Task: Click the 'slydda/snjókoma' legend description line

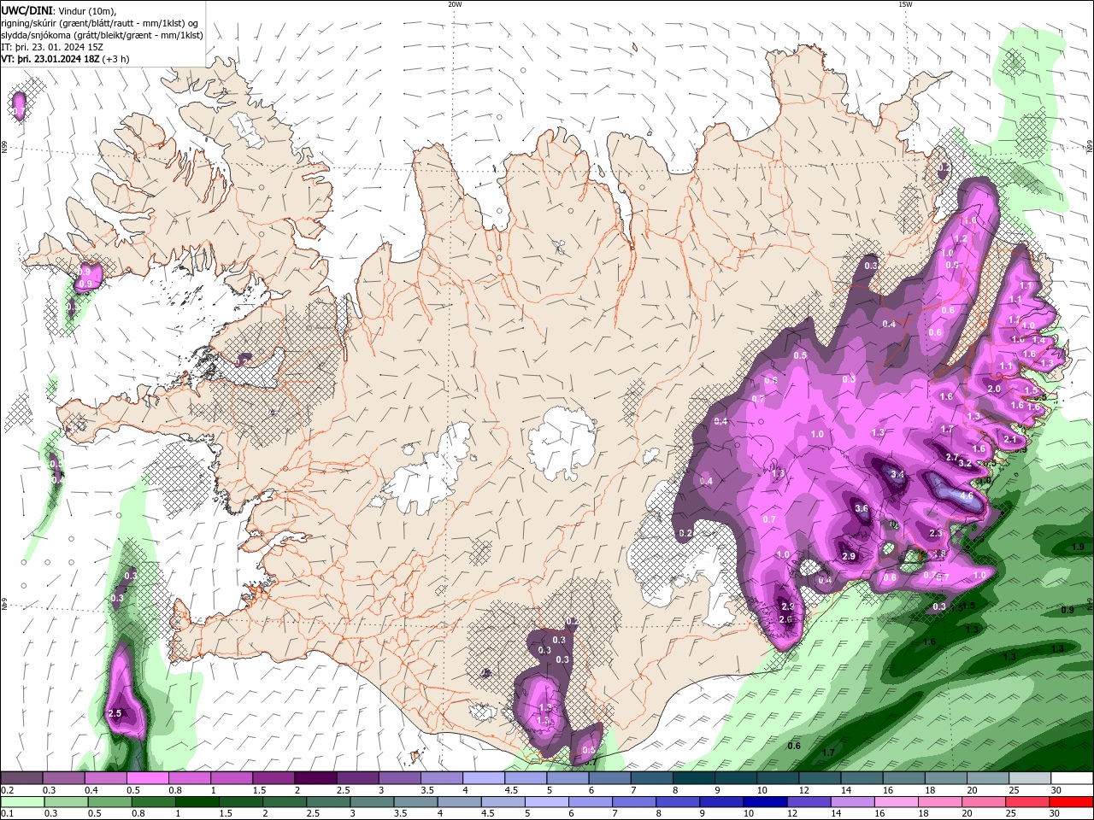Action: tap(102, 35)
